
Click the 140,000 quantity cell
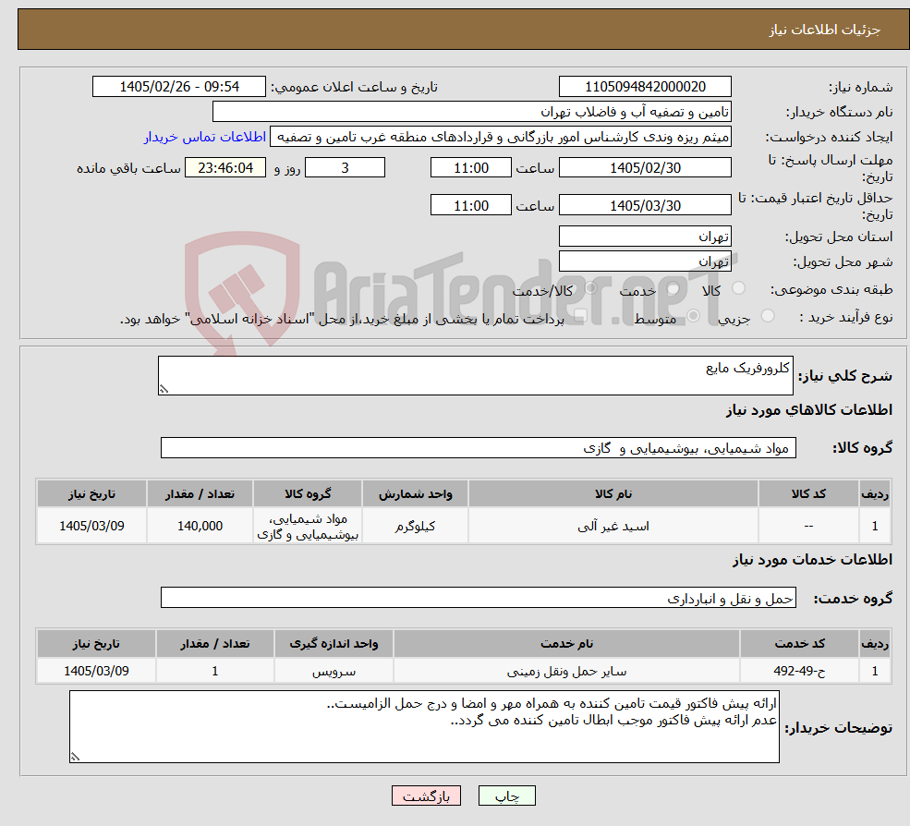click(200, 526)
